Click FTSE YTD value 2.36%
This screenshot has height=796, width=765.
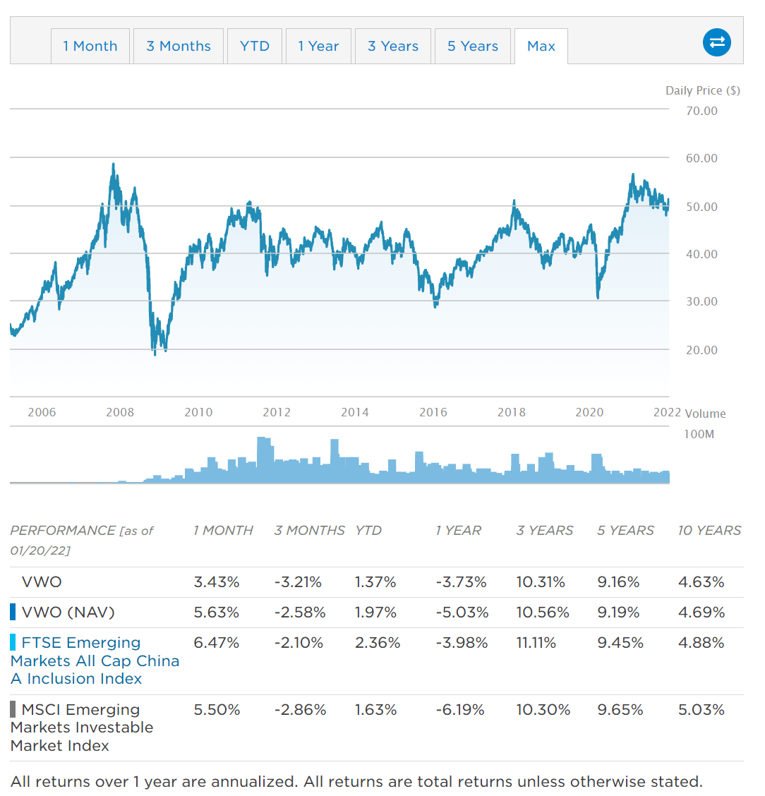point(378,643)
